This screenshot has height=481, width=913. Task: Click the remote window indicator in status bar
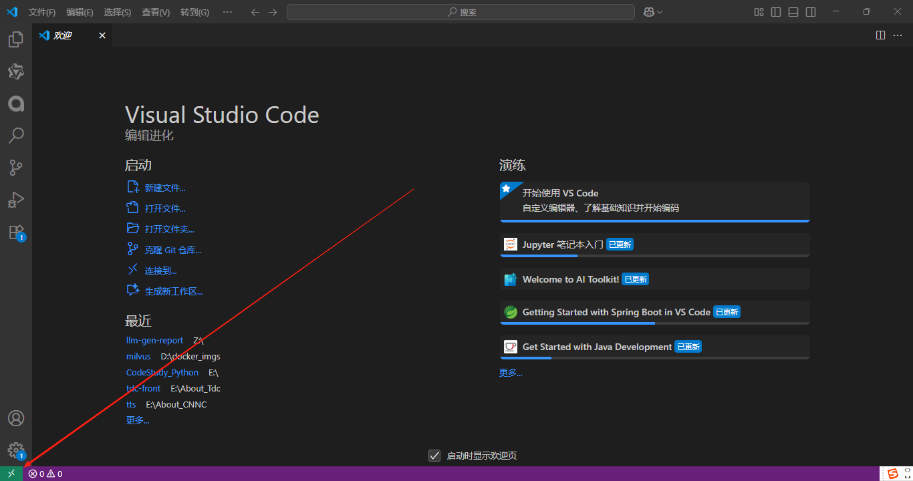[x=11, y=474]
